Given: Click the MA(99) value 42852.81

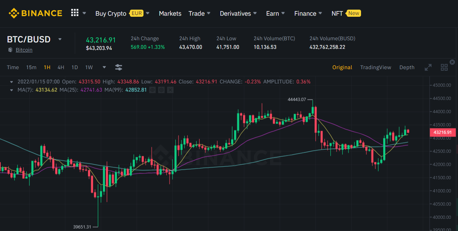Looking at the screenshot, I should tap(136, 90).
